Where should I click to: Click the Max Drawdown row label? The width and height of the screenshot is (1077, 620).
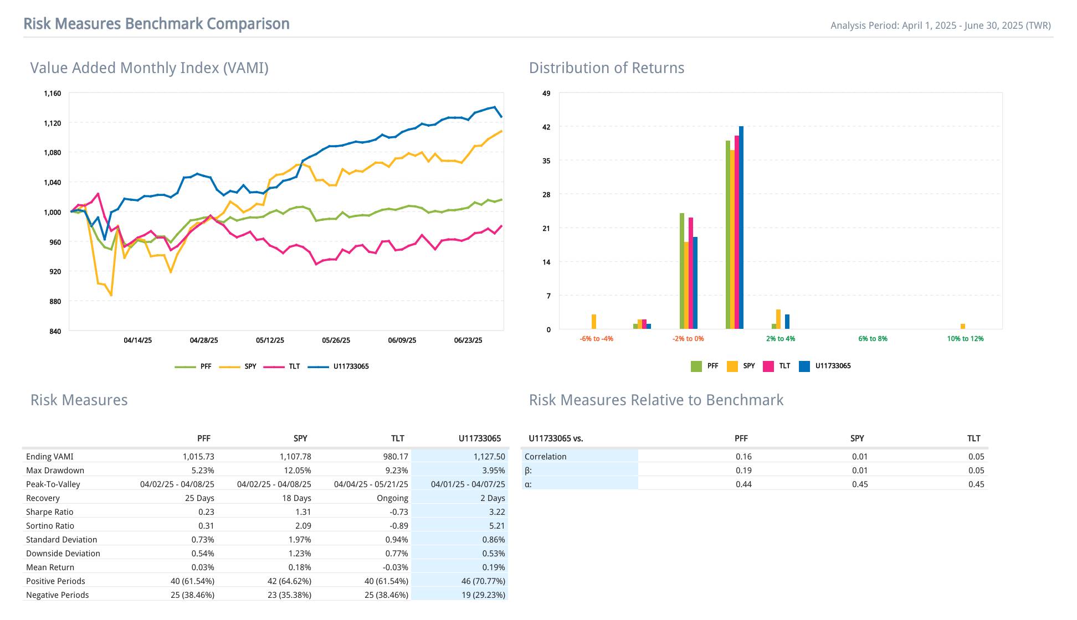click(55, 471)
